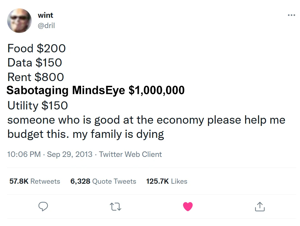Click the my family is dying text
The image size is (300, 226).
click(x=118, y=134)
